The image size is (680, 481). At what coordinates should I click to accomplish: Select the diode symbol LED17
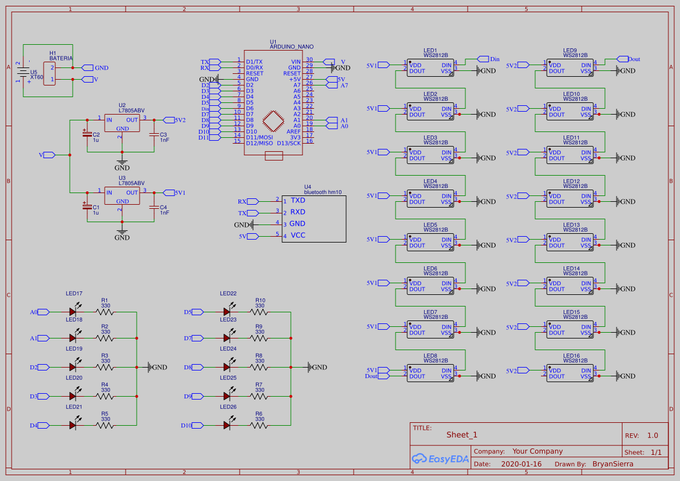tap(71, 311)
